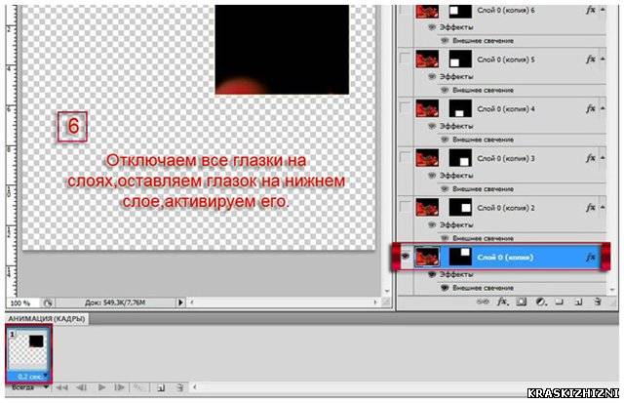Click fx icon on Слой 0 (копия) 4

pyautogui.click(x=591, y=108)
